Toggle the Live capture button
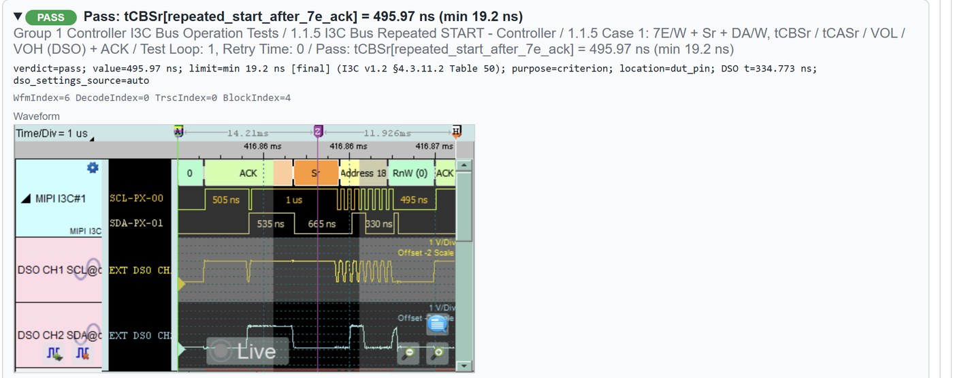The height and width of the screenshot is (378, 953). pyautogui.click(x=247, y=351)
